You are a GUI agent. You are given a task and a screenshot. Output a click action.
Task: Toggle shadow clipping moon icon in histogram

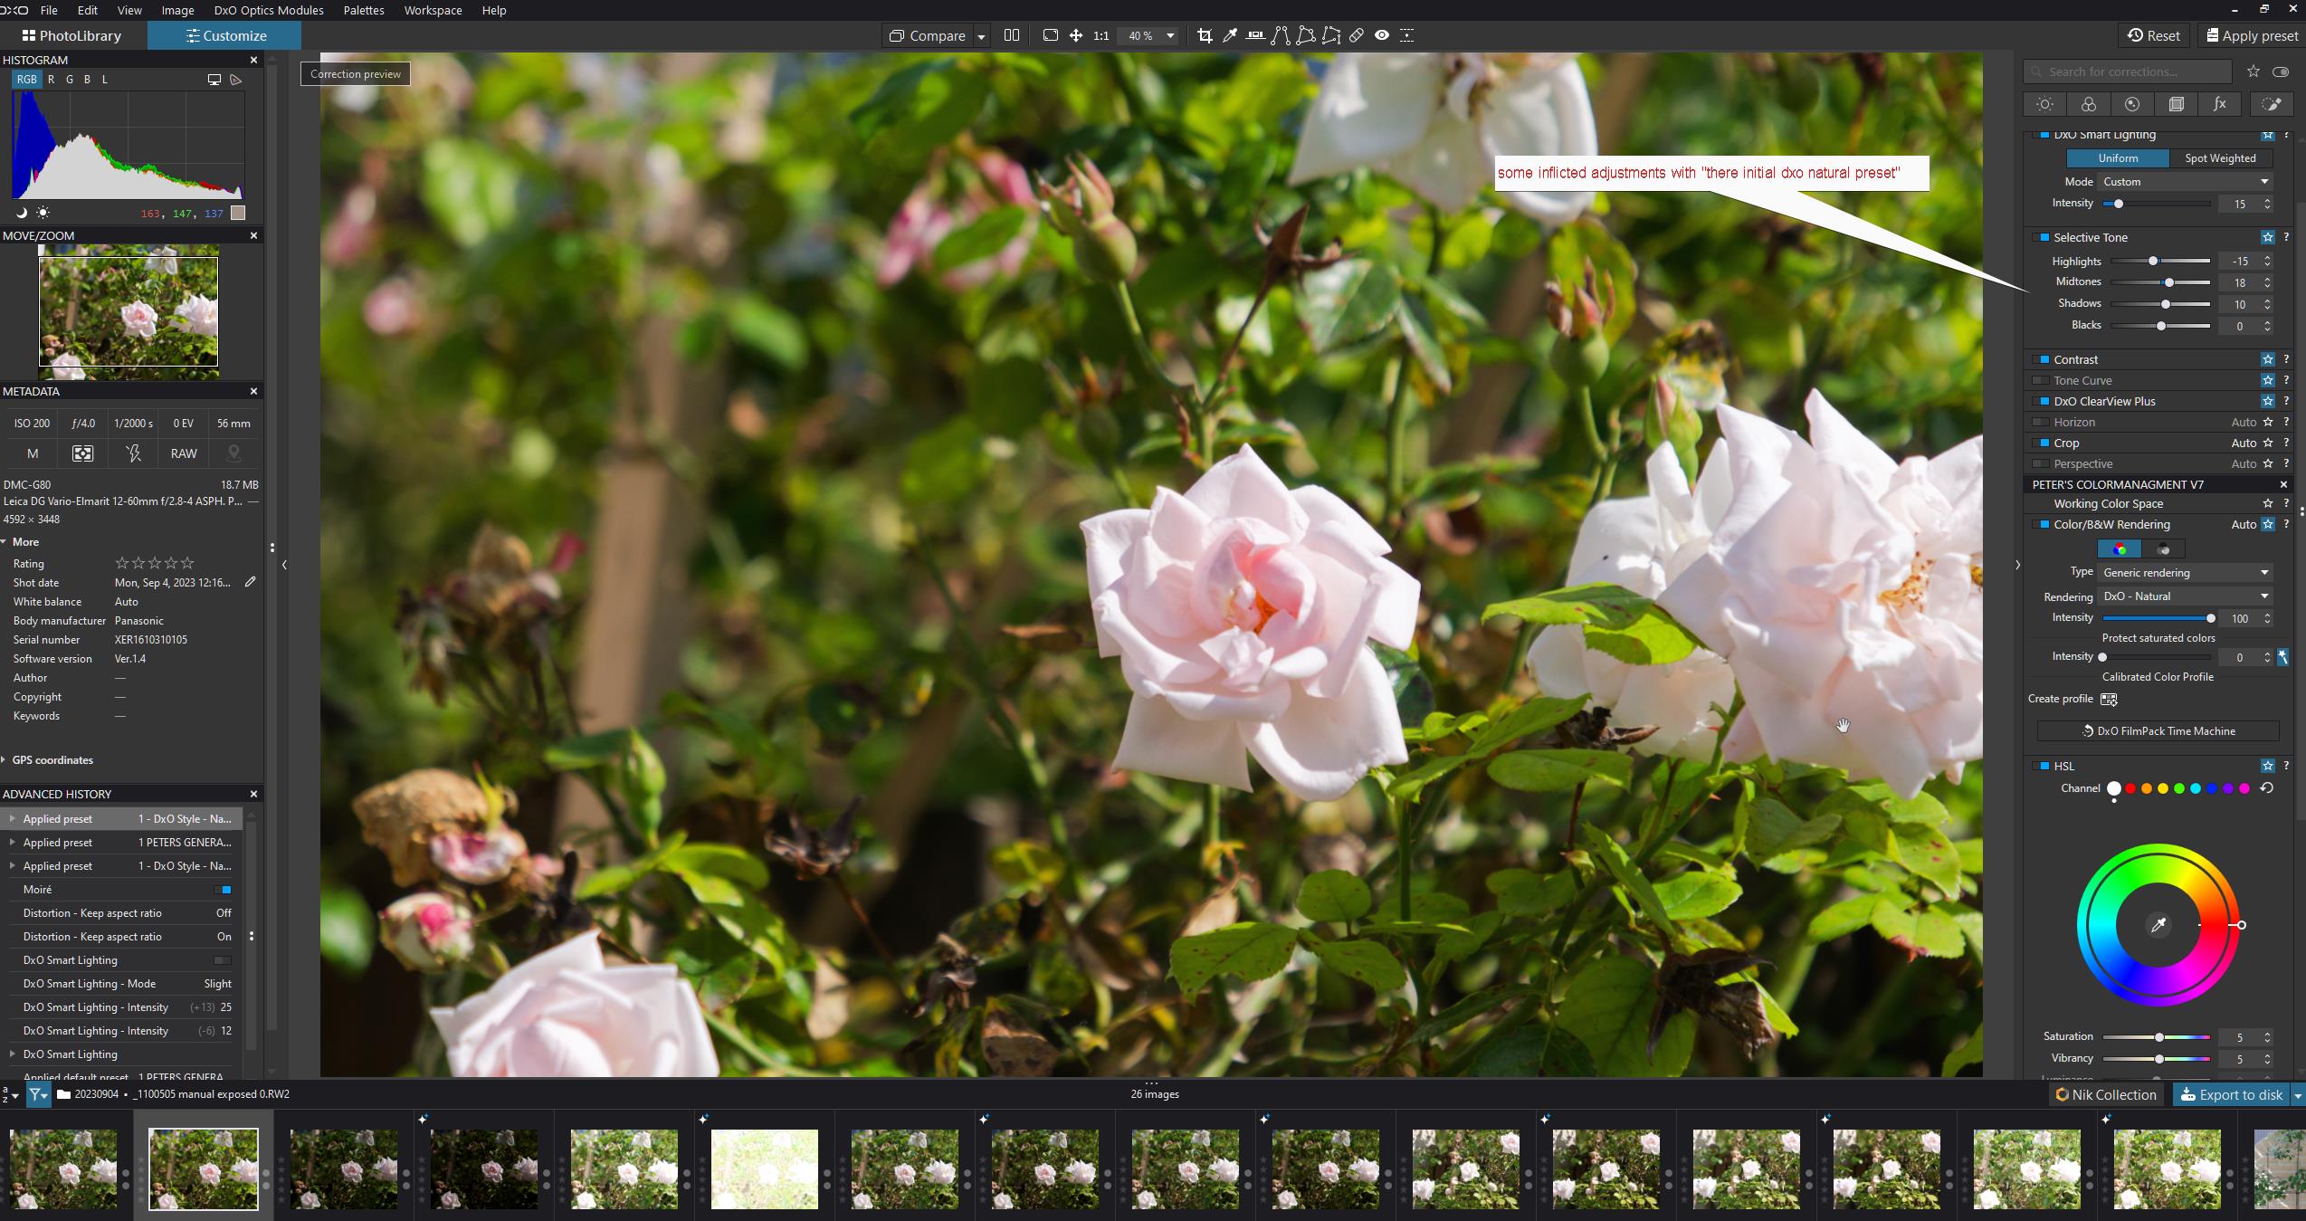22,214
